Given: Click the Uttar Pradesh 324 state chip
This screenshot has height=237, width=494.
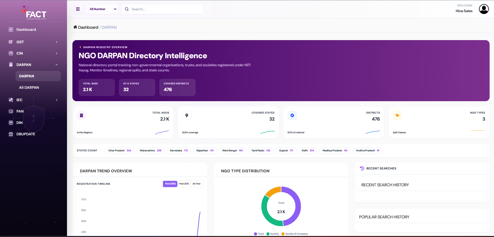Looking at the screenshot, I should click(120, 151).
